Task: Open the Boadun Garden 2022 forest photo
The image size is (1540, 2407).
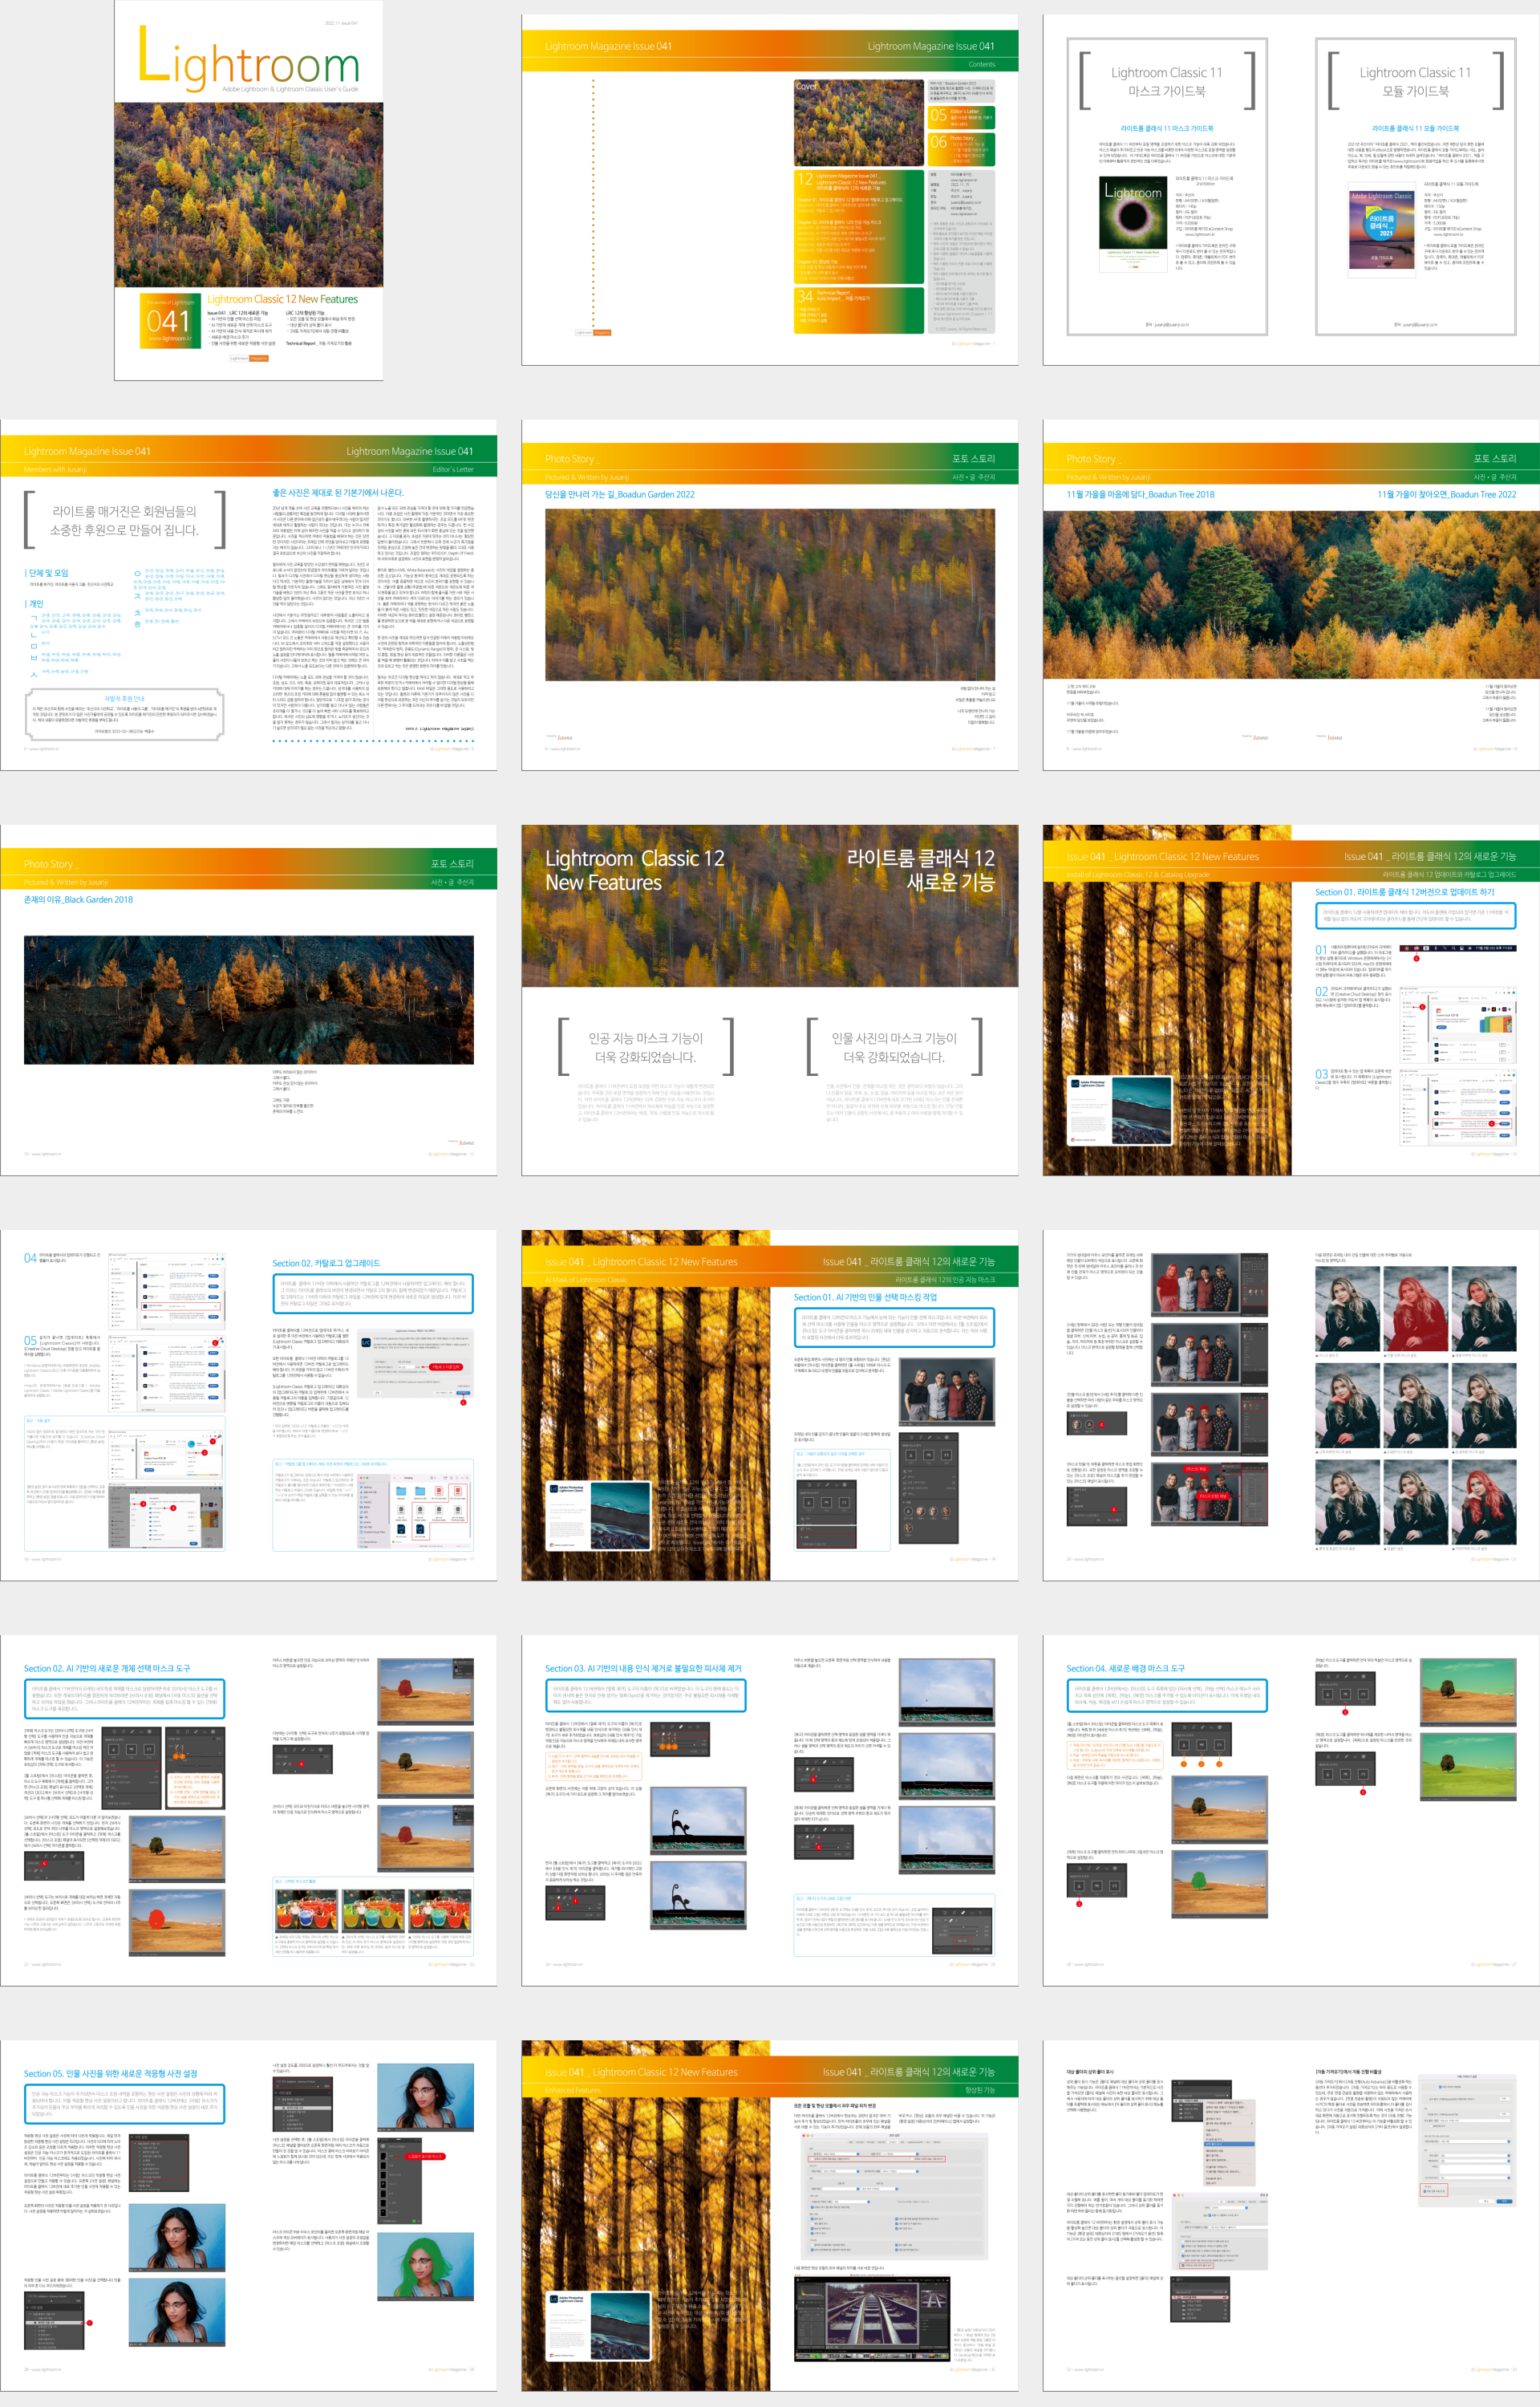Action: tap(769, 594)
